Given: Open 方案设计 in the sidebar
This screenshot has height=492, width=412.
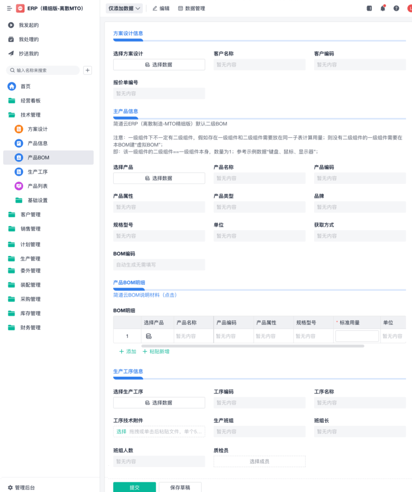Looking at the screenshot, I should [37, 129].
